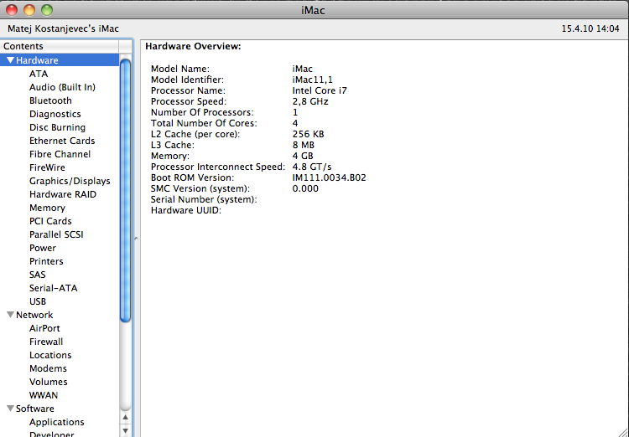This screenshot has height=437, width=629.
Task: Click the Intel Core i7 value
Action: [320, 90]
